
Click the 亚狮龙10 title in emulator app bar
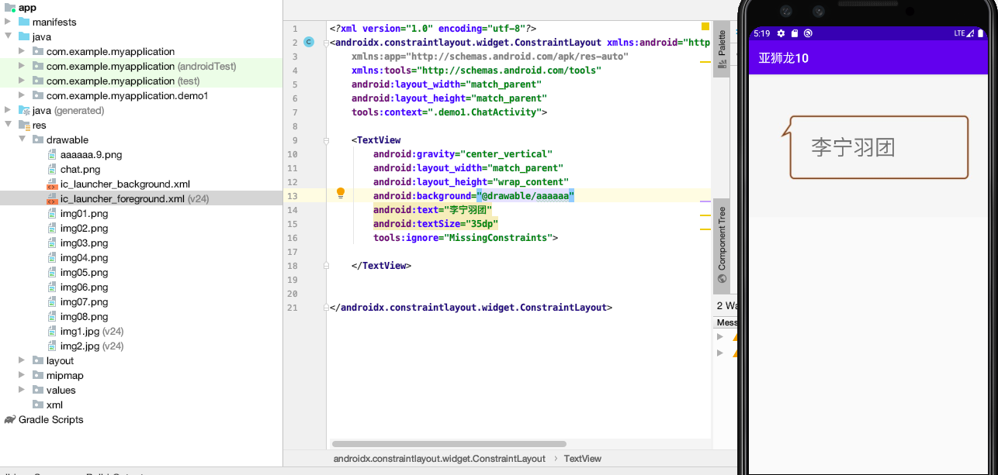783,58
